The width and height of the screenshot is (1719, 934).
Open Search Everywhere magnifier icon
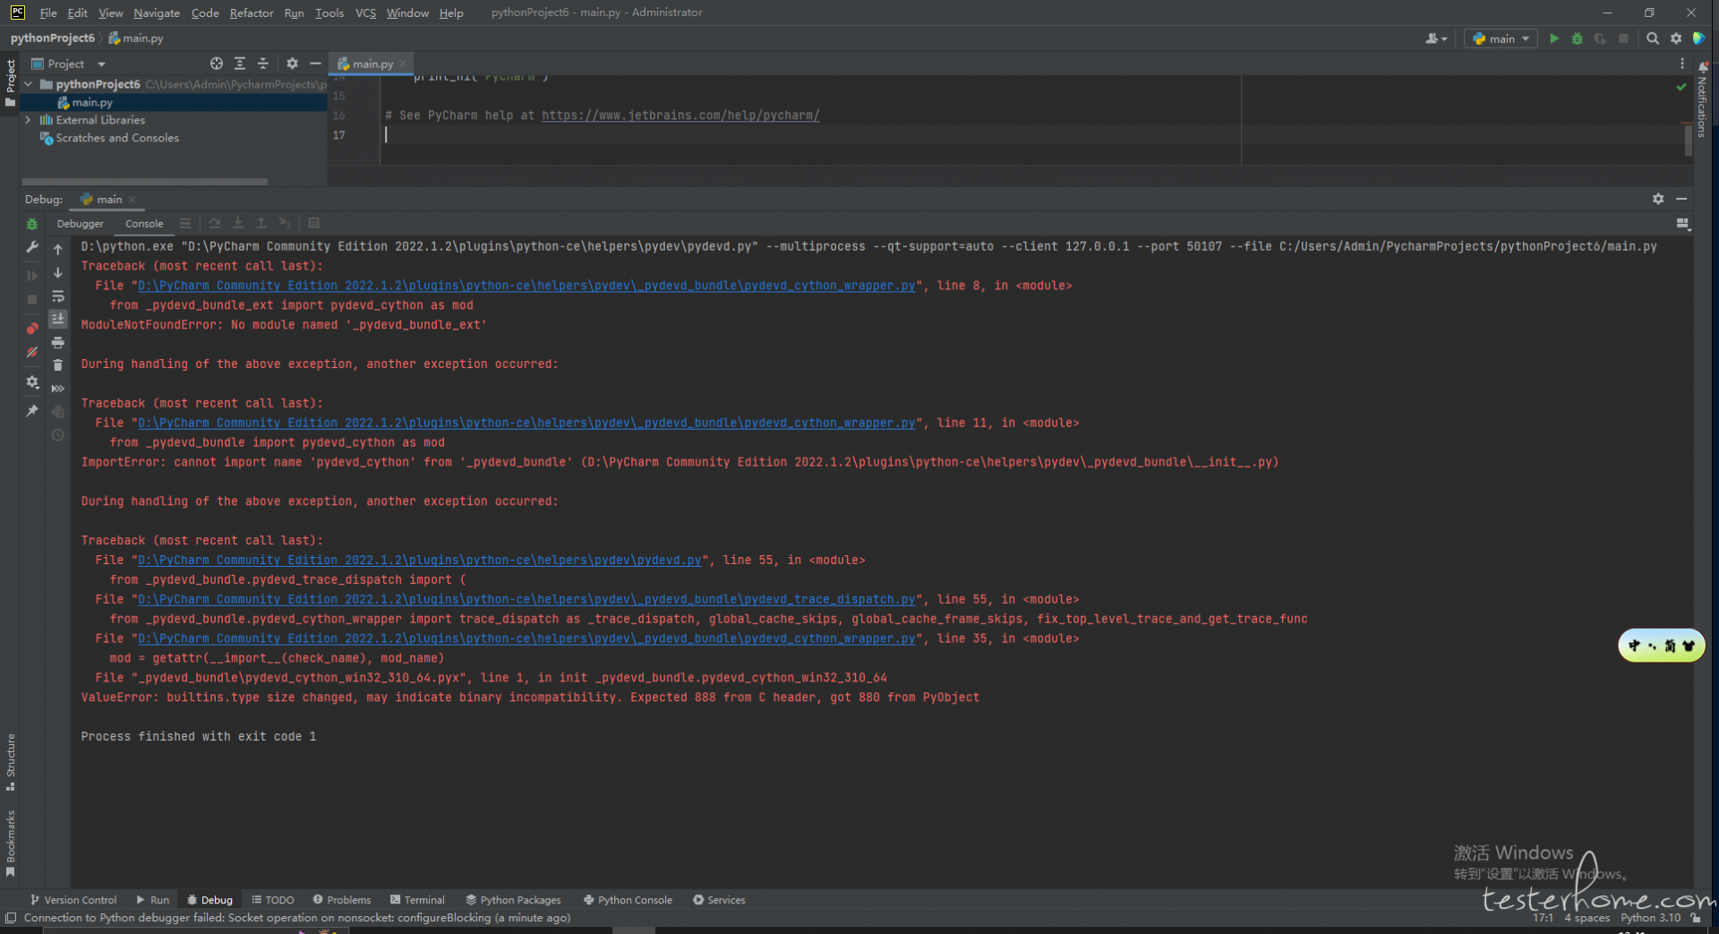(1653, 39)
